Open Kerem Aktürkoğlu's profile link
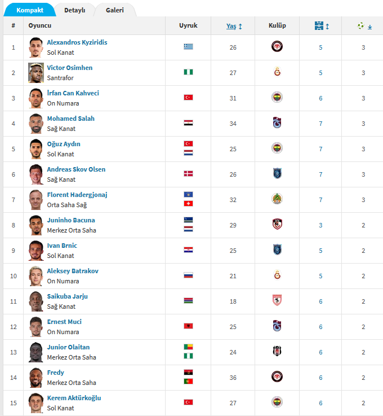The height and width of the screenshot is (416, 383). (x=74, y=398)
